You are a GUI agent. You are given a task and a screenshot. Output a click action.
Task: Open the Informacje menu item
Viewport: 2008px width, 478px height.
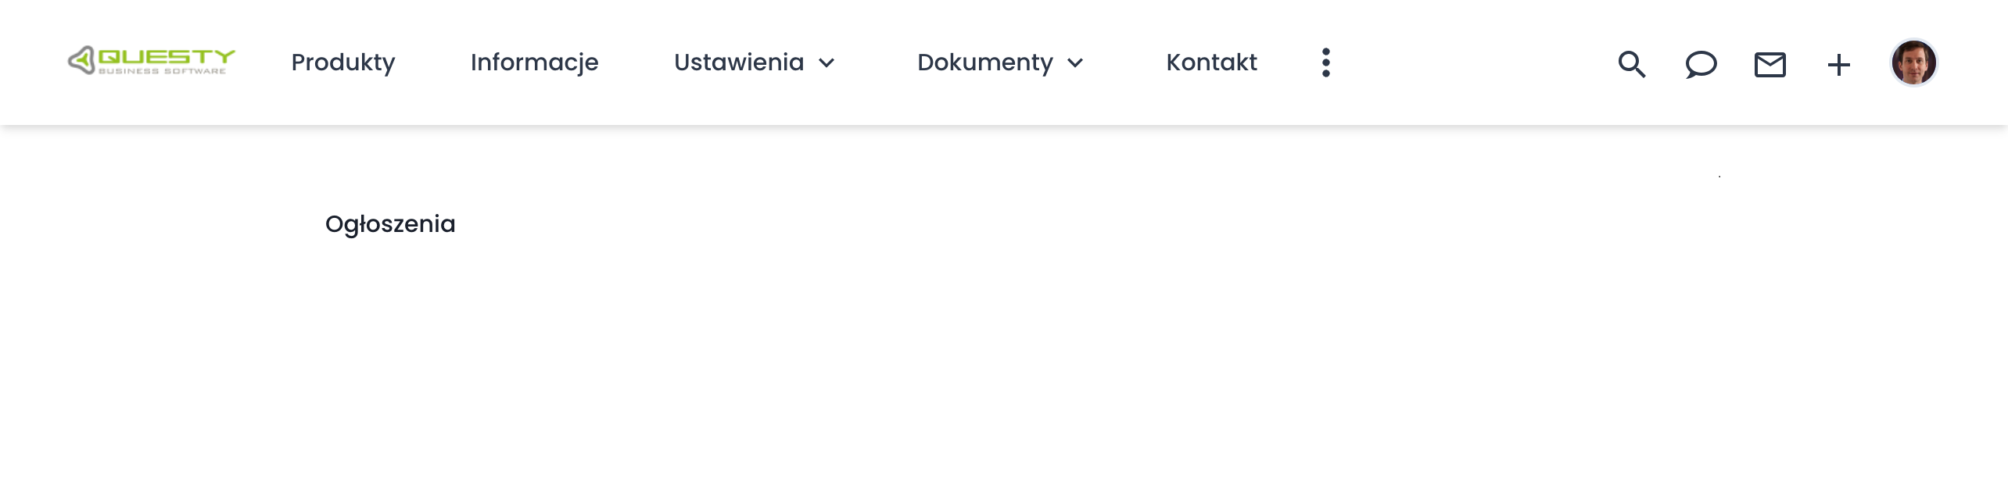pyautogui.click(x=534, y=62)
